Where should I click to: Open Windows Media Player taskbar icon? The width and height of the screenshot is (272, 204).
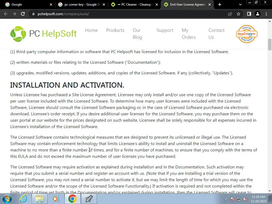[56, 199]
